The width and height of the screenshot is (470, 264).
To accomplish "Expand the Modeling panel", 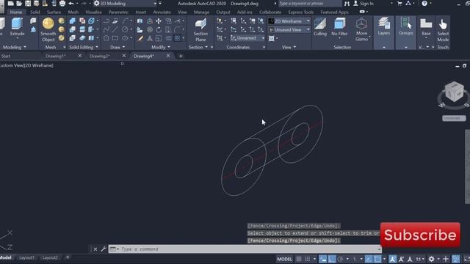I will coord(15,47).
